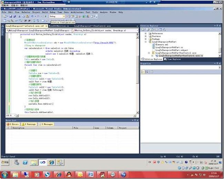
Task: Collapse the LinqToSharepointWebPartUserControl.ascx node
Action: (149, 53)
